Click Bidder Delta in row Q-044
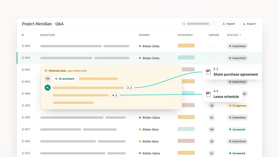Viewport: 279px width, 157px height. pyautogui.click(x=149, y=46)
